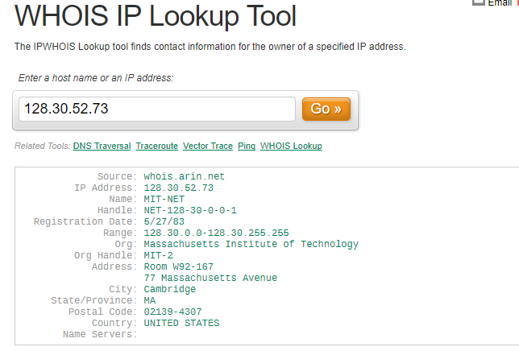Screen dimensions: 519x351
Task: Click the NET-128-30-0-0-1 handle value
Action: pos(189,210)
